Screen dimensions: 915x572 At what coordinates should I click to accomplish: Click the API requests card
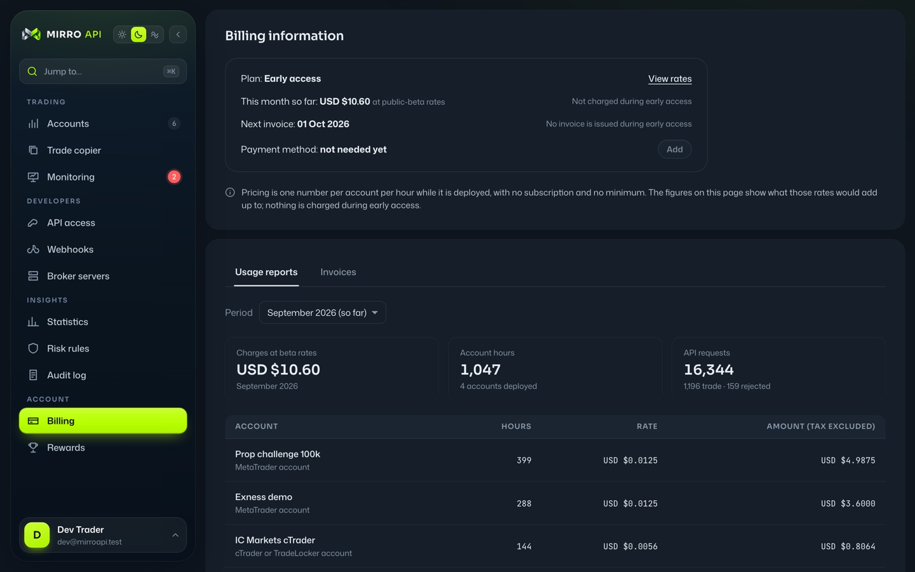[x=779, y=369]
